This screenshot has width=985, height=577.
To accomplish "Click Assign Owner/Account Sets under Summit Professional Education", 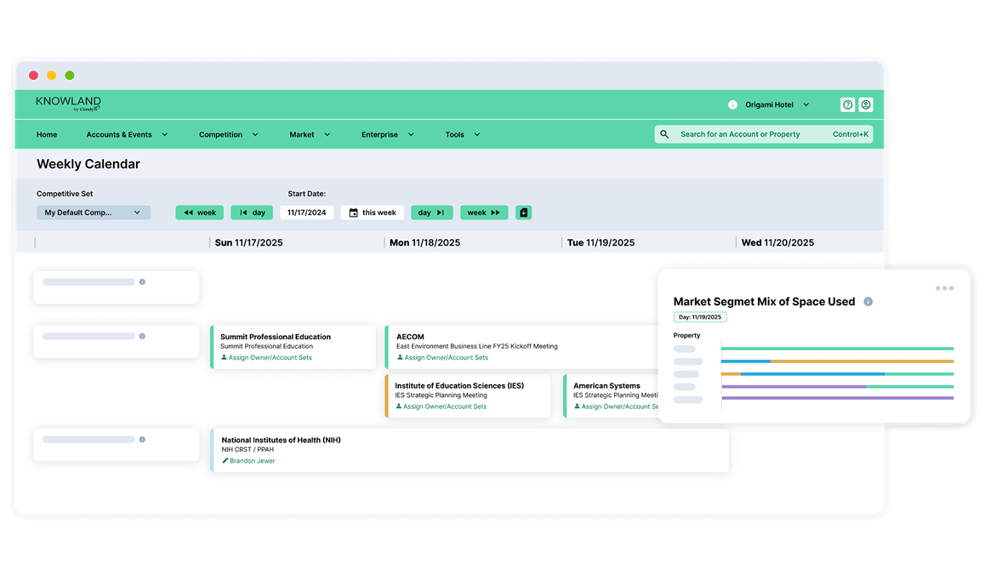I will (270, 357).
